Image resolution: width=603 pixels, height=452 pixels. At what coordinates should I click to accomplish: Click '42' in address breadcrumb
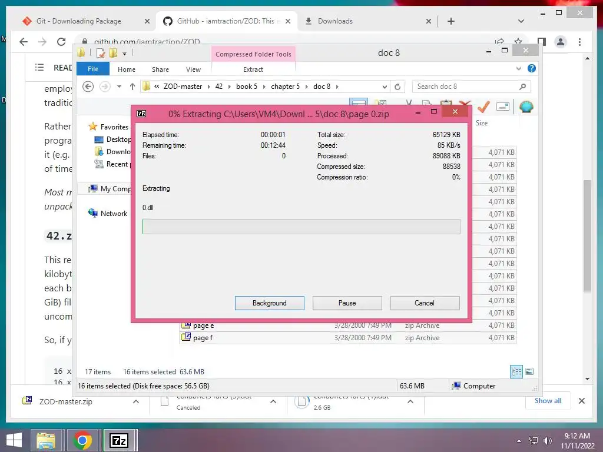(x=219, y=87)
